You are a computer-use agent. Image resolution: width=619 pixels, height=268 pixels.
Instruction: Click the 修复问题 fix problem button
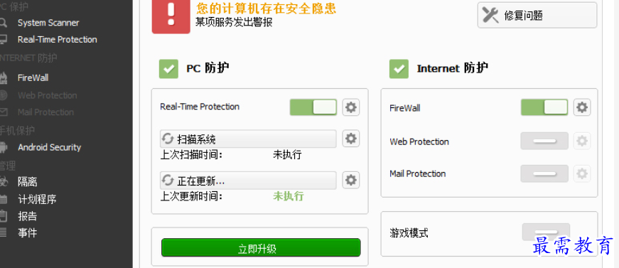[537, 16]
